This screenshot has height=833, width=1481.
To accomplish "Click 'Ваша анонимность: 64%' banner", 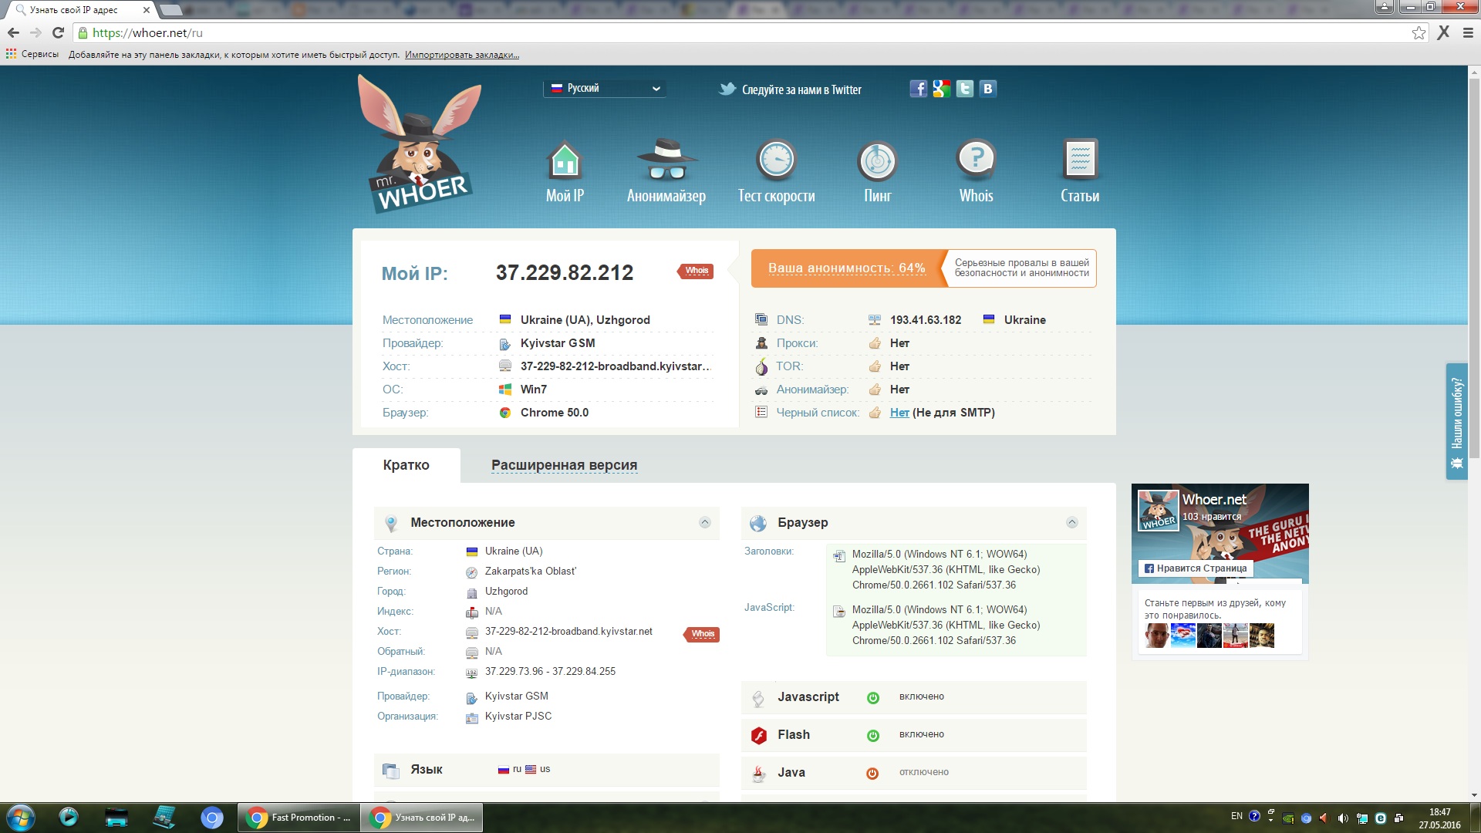I will pos(846,268).
